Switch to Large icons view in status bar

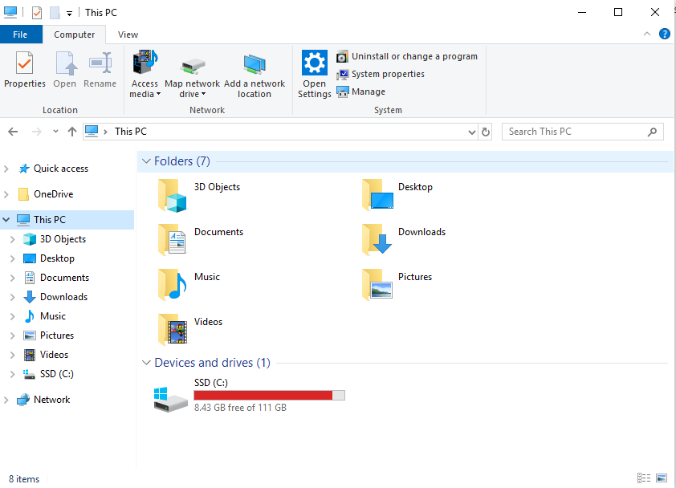(x=662, y=478)
